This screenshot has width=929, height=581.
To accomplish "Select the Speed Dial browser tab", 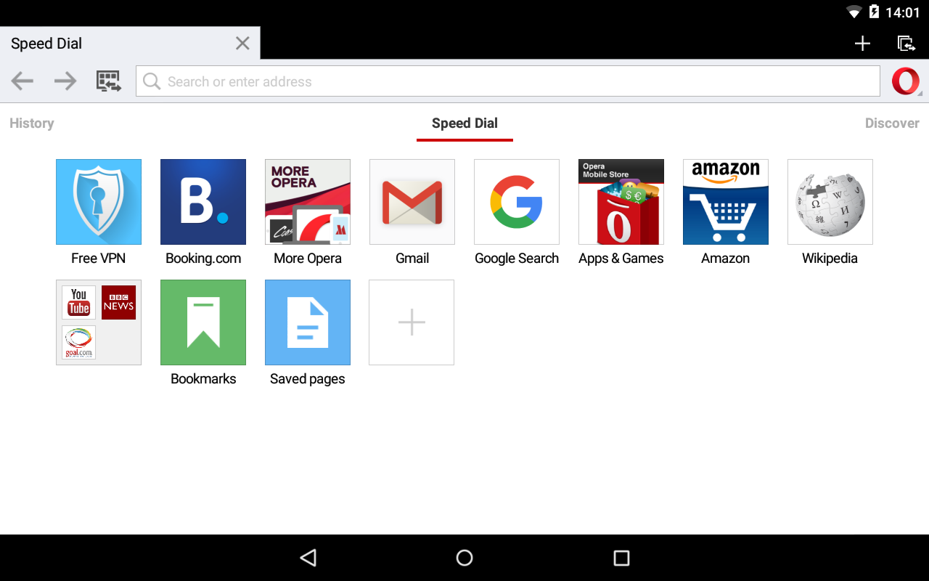I will tap(130, 44).
